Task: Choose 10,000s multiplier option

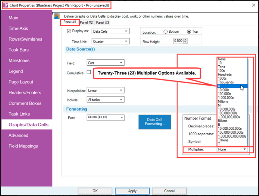Action: click(x=232, y=90)
